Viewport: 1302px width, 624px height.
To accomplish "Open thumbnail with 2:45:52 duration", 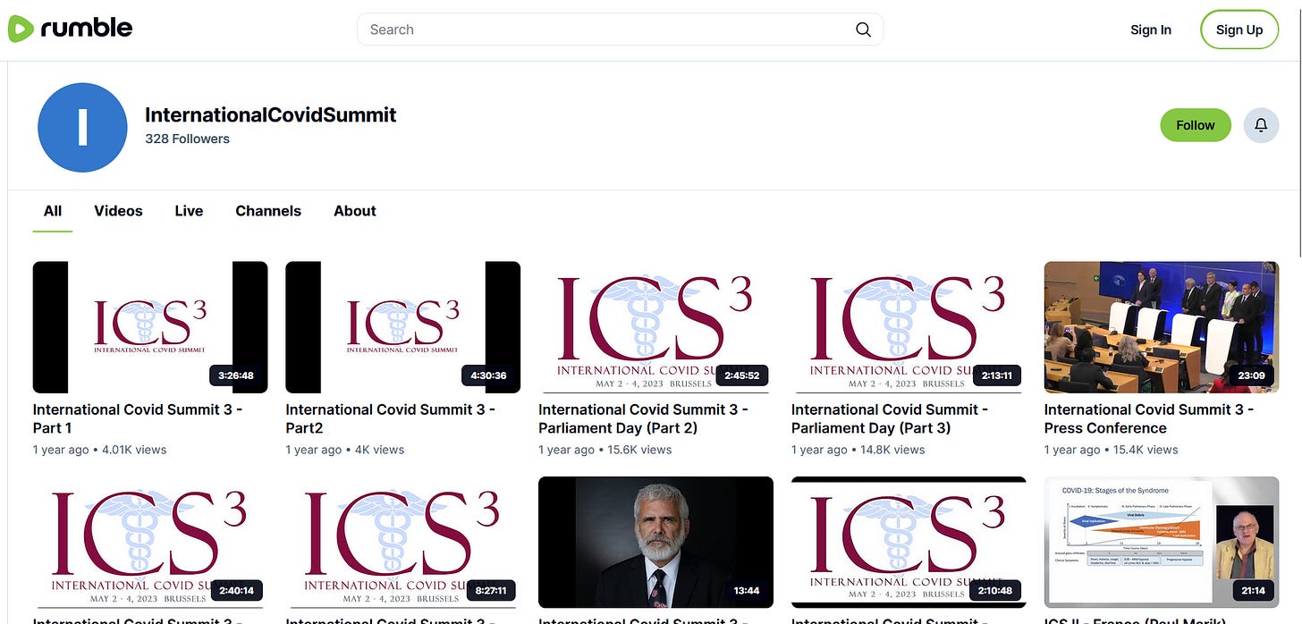I will point(655,327).
